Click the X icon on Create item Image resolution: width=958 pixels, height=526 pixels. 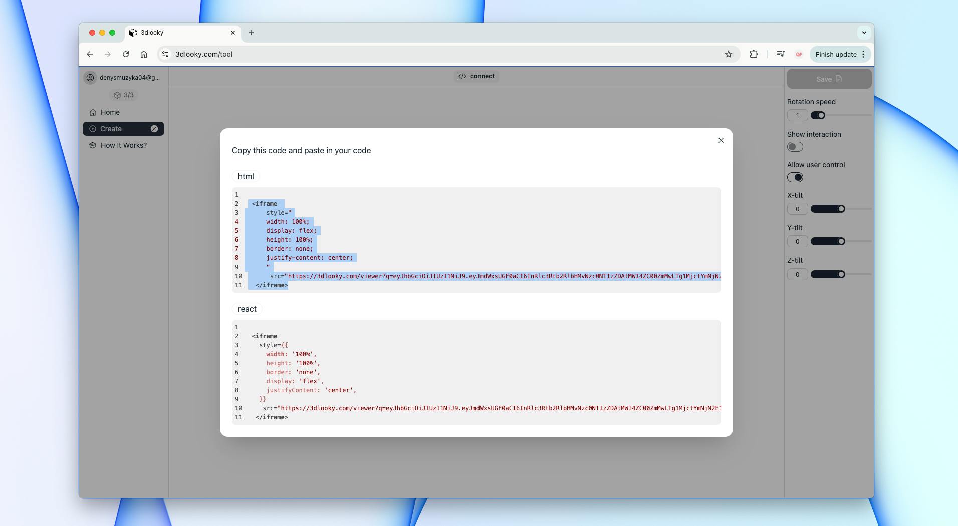point(154,129)
